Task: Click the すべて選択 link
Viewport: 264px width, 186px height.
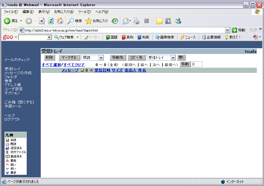Action: click(x=51, y=65)
